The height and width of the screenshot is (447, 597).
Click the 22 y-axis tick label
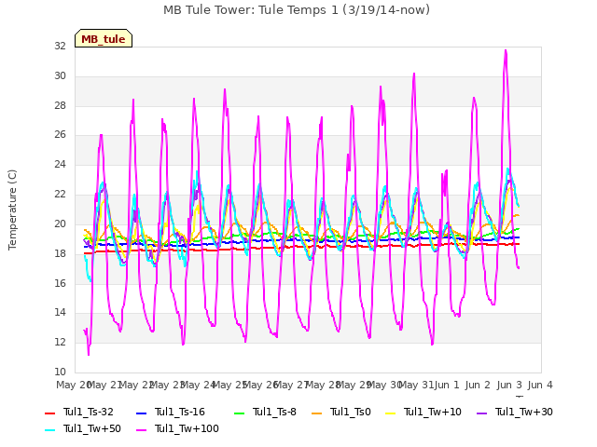click(x=60, y=194)
